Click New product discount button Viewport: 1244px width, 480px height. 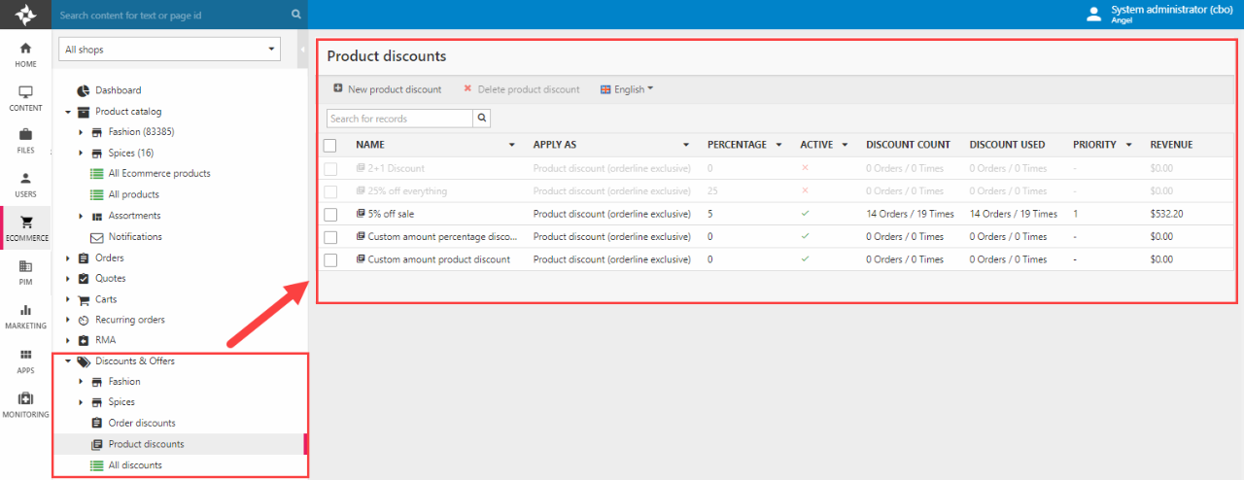pos(388,89)
